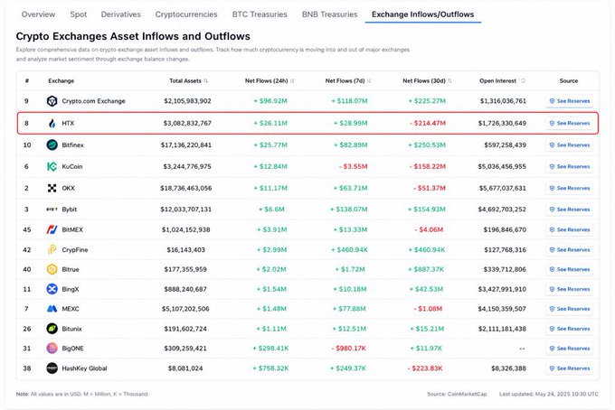Open the Overview tab

point(38,14)
